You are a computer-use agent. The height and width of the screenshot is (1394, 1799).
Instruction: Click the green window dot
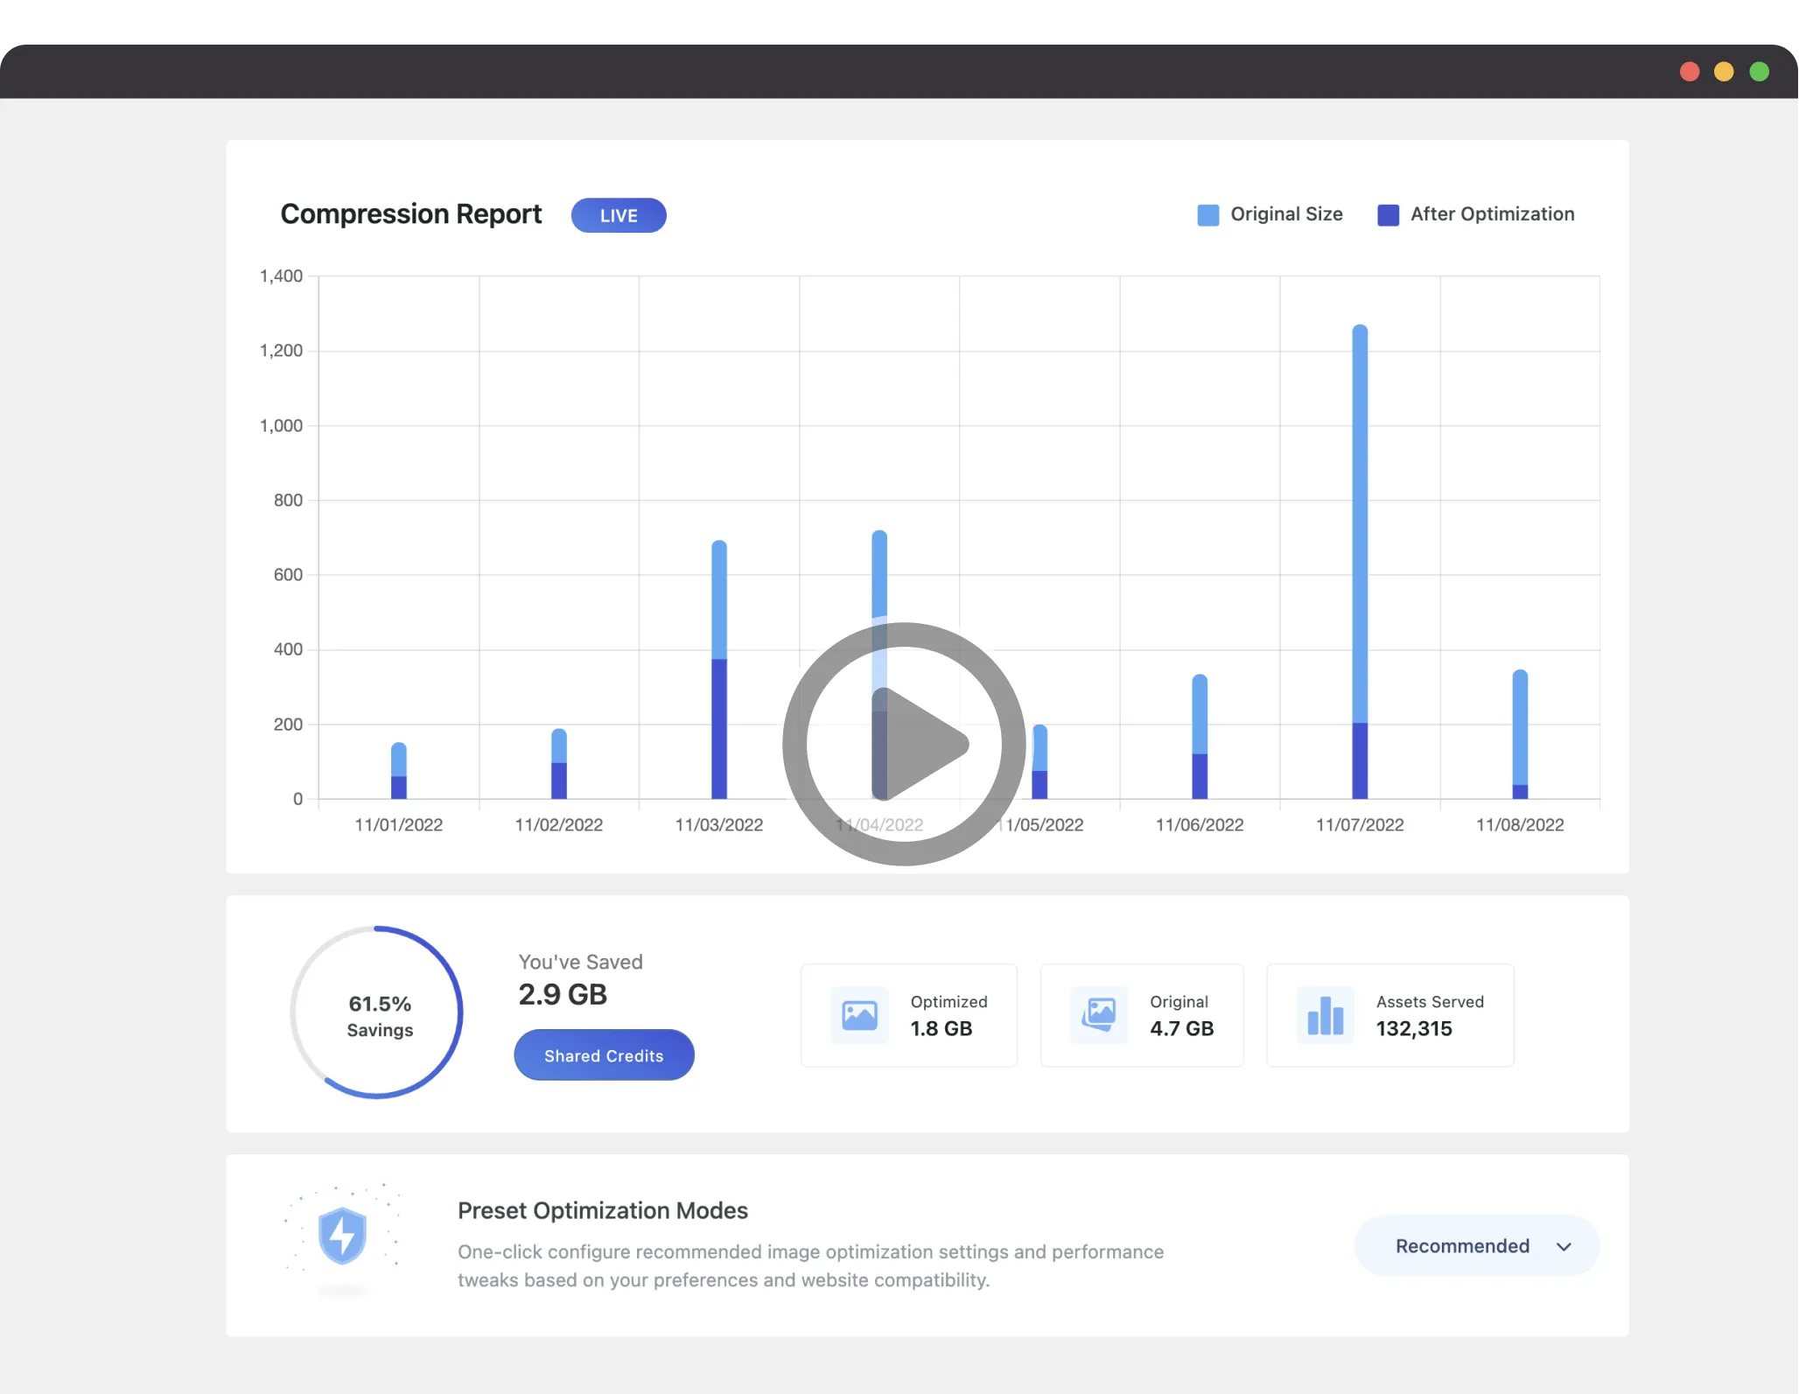1759,72
